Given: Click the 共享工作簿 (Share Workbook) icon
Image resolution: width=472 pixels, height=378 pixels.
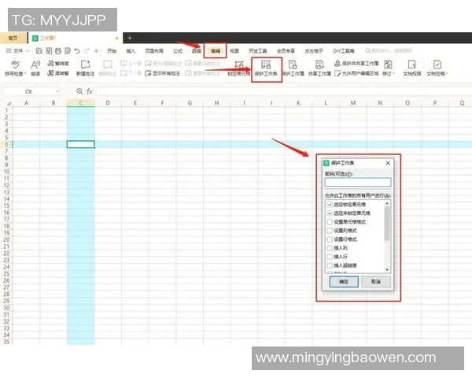Looking at the screenshot, I should [x=319, y=65].
